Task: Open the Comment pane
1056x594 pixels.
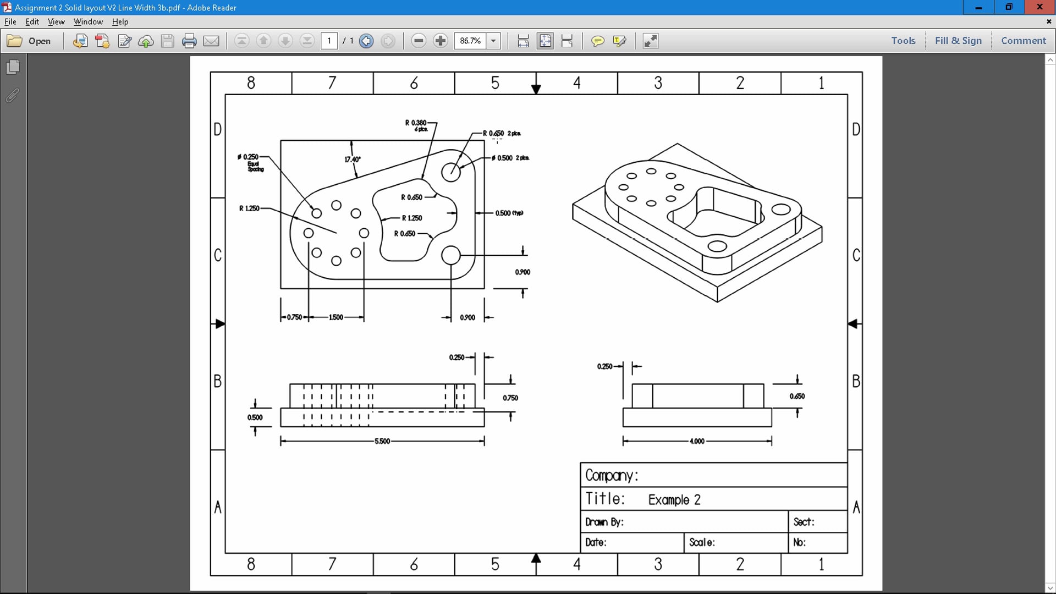Action: pyautogui.click(x=1023, y=41)
